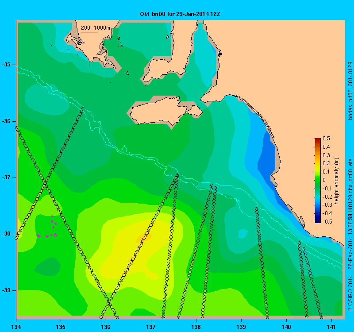The image size is (354, 332).
Task: Click the 138 longitude axis label
Action: coord(196,327)
